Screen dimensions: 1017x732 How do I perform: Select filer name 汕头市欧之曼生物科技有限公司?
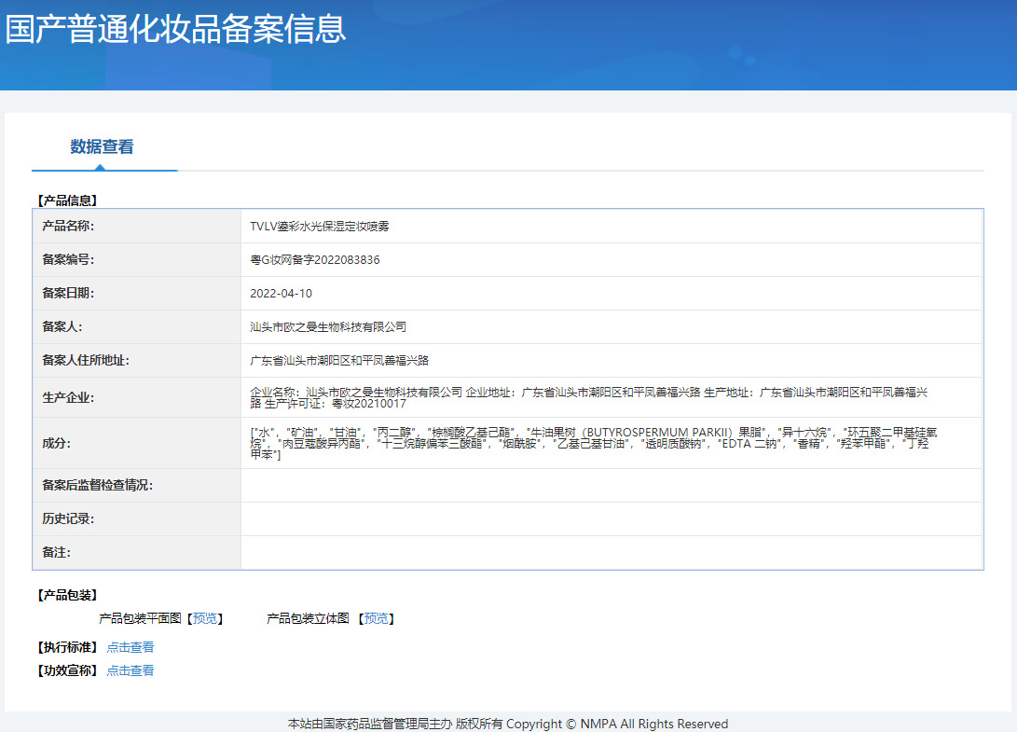[328, 327]
